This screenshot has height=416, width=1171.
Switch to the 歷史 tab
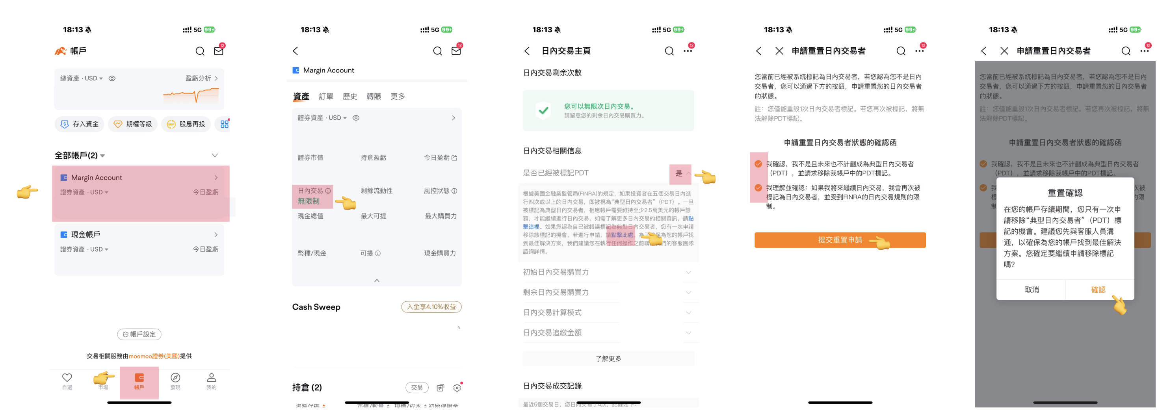(x=349, y=97)
